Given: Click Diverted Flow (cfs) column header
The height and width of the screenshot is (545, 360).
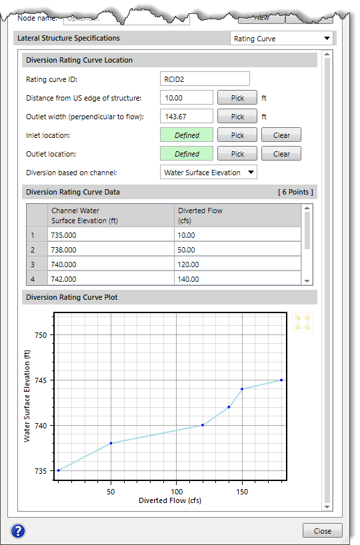Looking at the screenshot, I should 237,215.
